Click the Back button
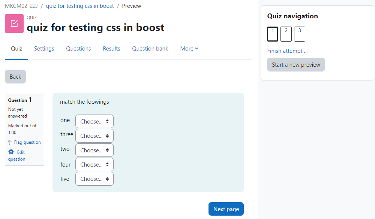 point(15,77)
